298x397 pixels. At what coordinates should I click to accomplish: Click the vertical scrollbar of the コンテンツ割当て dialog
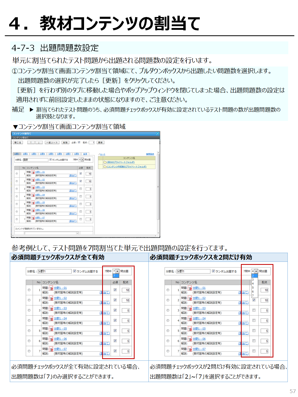[158, 186]
